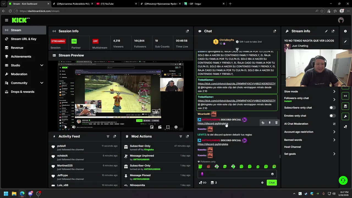This screenshot has height=198, width=352.
Task: Toggle Subscribers-only chat switch
Action: [x=332, y=108]
